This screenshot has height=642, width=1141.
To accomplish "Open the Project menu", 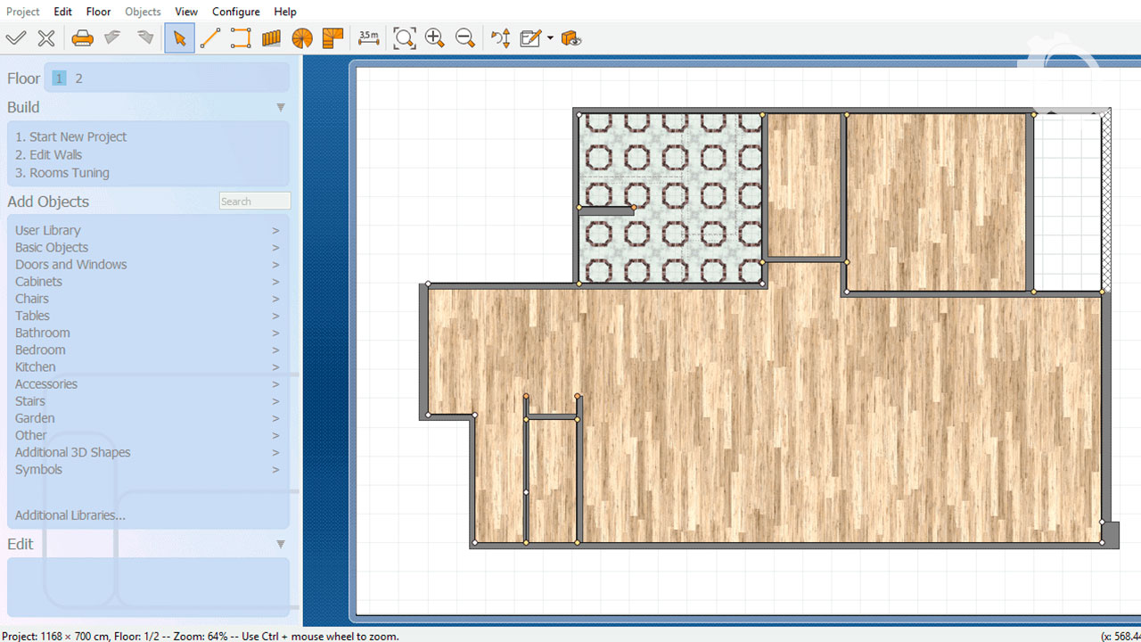I will tap(23, 12).
